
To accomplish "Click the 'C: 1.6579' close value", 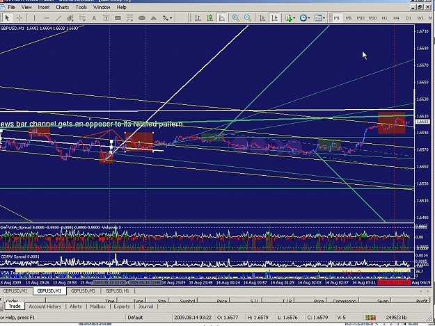I will coord(317,318).
